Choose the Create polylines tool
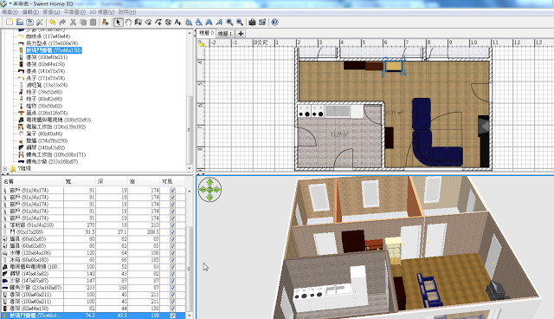The height and width of the screenshot is (319, 554). click(158, 23)
